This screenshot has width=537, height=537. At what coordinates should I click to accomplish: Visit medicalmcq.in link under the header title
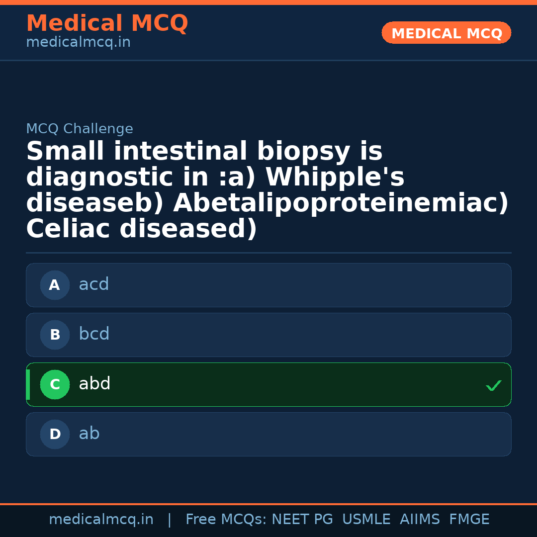(78, 43)
